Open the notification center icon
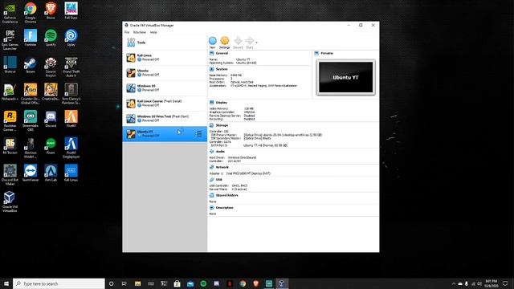The width and height of the screenshot is (514, 289). tap(505, 283)
